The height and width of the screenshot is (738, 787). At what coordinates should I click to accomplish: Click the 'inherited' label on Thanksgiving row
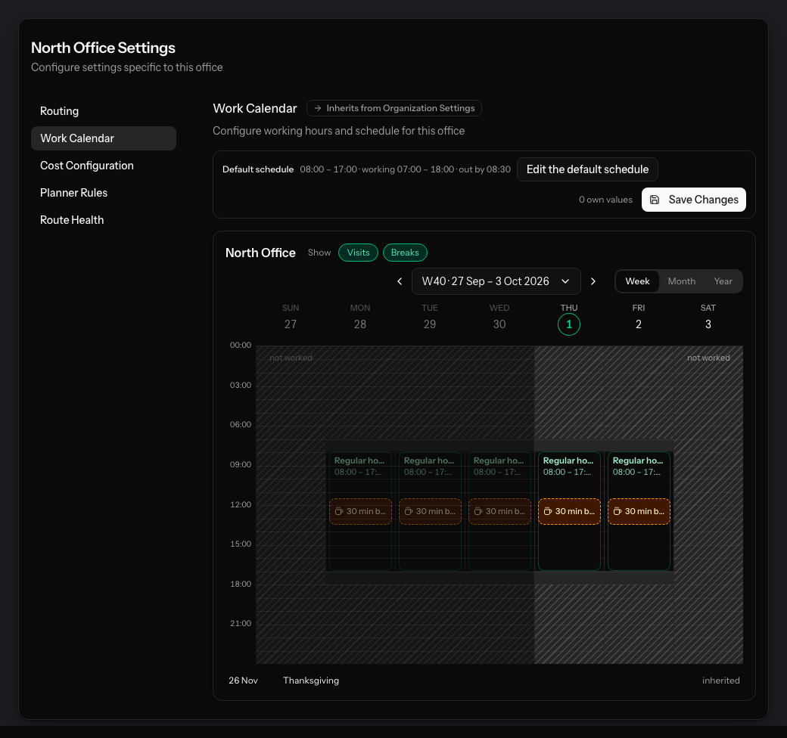pos(720,681)
